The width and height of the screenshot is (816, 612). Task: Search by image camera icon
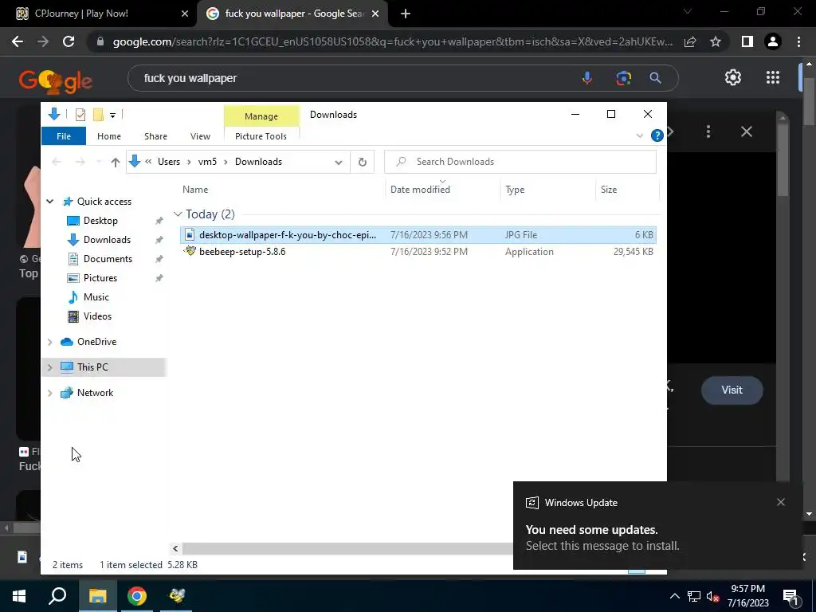623,78
